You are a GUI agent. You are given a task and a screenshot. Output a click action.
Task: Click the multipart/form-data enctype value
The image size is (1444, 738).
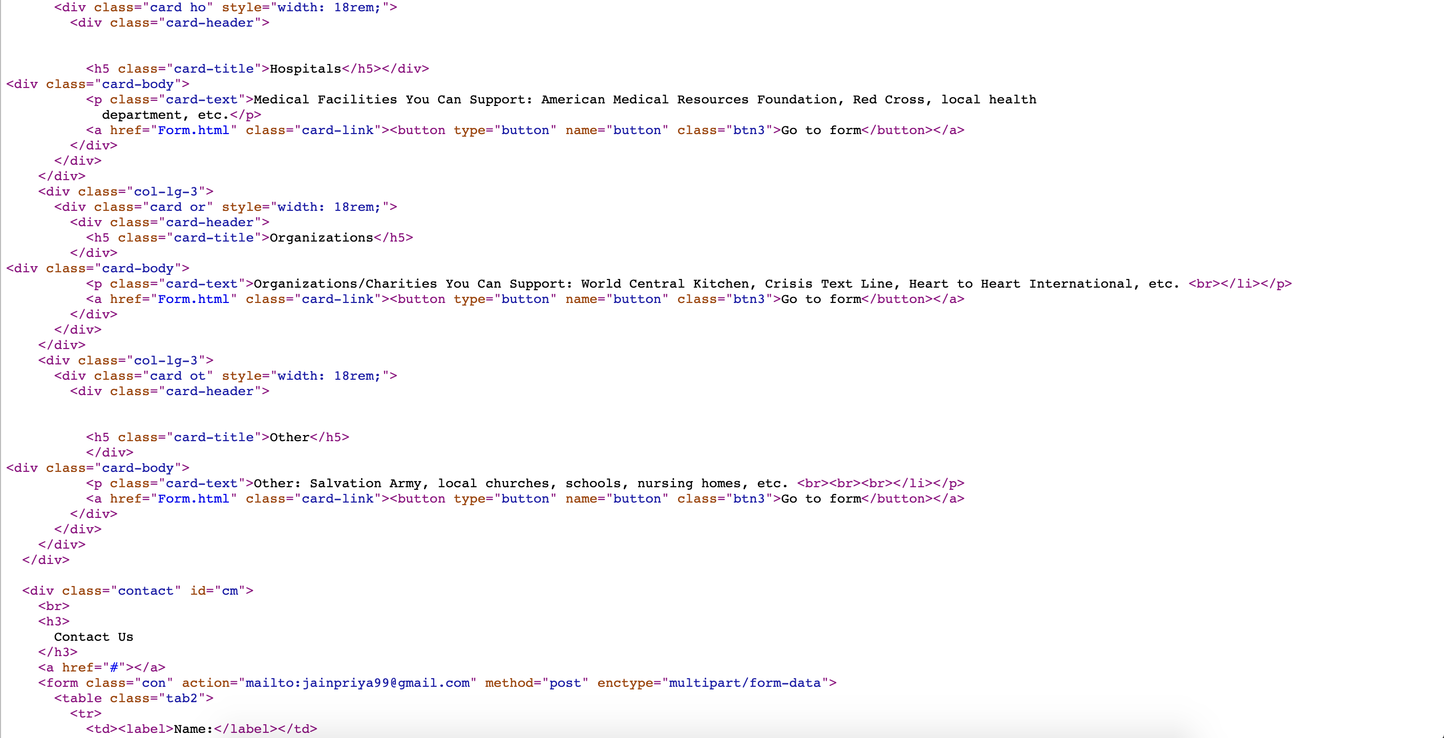pos(745,683)
